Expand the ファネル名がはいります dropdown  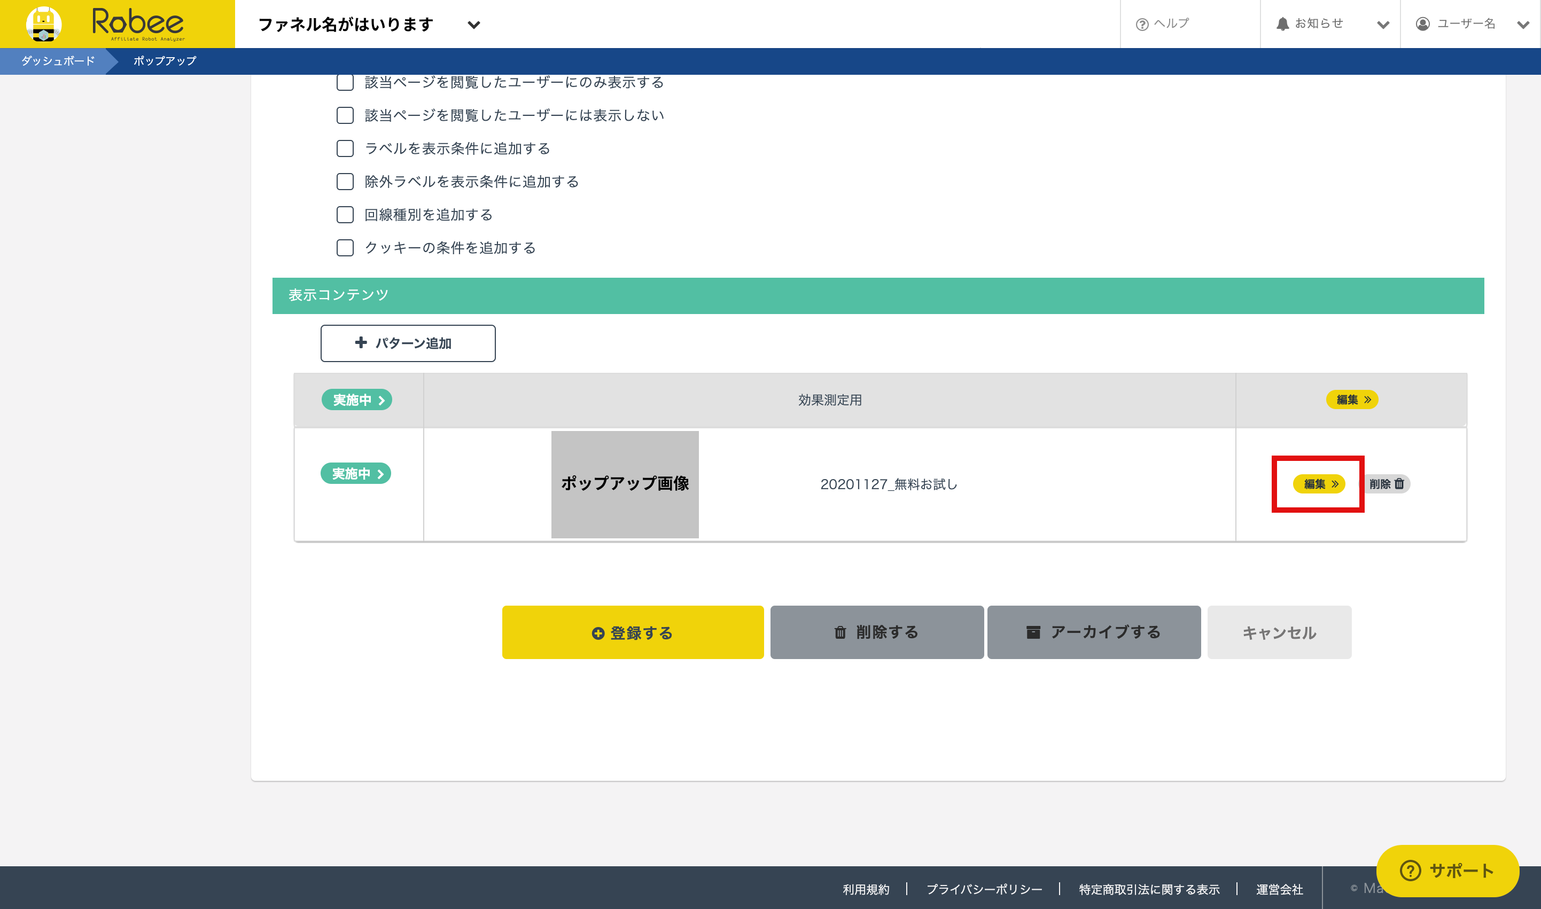(x=473, y=25)
